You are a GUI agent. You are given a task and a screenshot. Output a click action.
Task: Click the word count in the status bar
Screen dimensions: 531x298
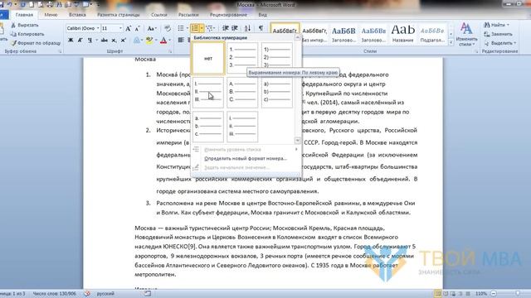pos(54,294)
